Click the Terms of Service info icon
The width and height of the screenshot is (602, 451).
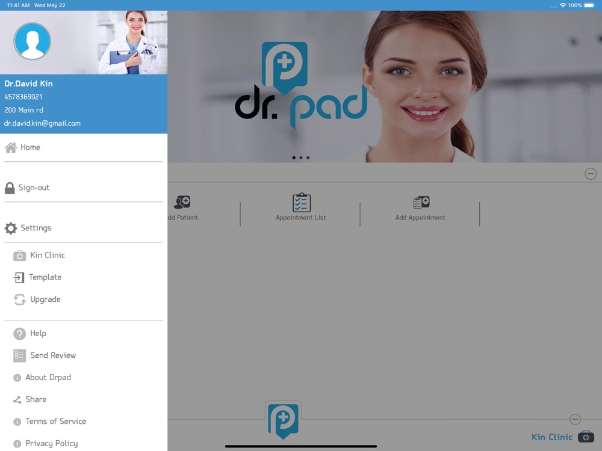tap(17, 422)
